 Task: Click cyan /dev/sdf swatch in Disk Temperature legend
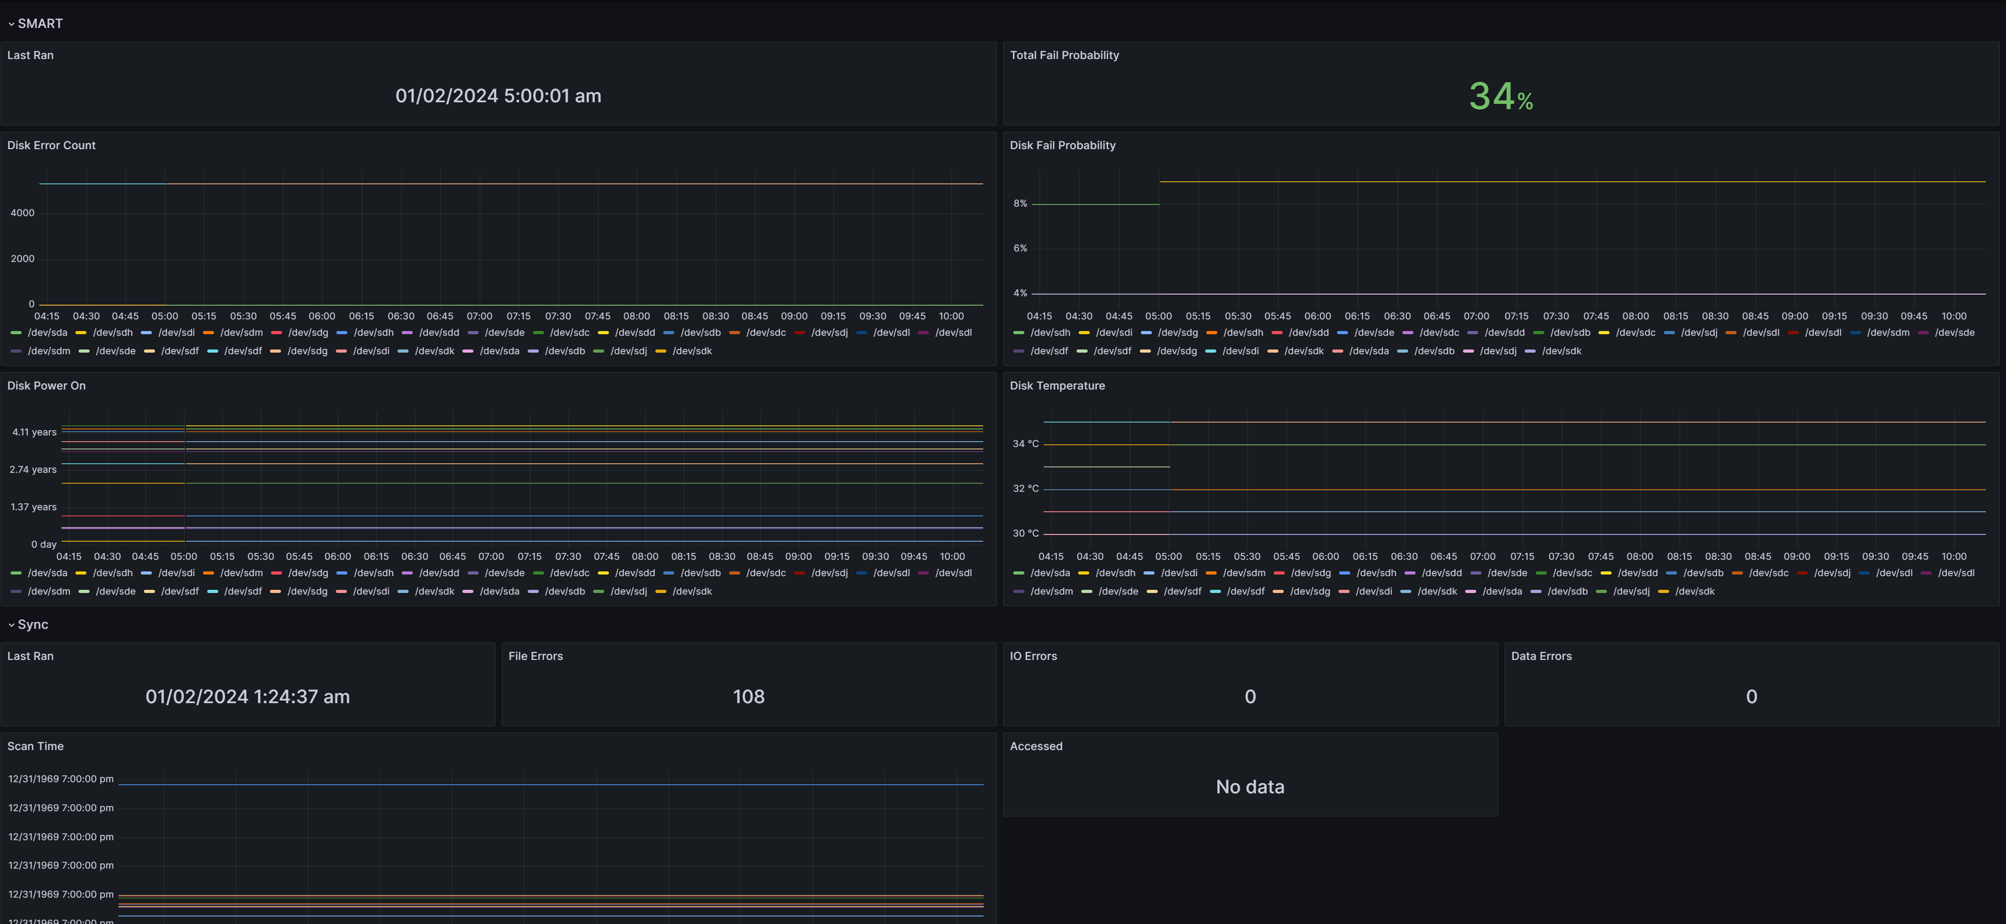(1215, 591)
